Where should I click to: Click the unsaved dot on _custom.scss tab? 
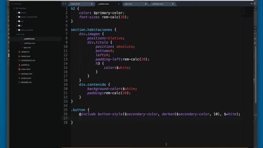(119, 4)
